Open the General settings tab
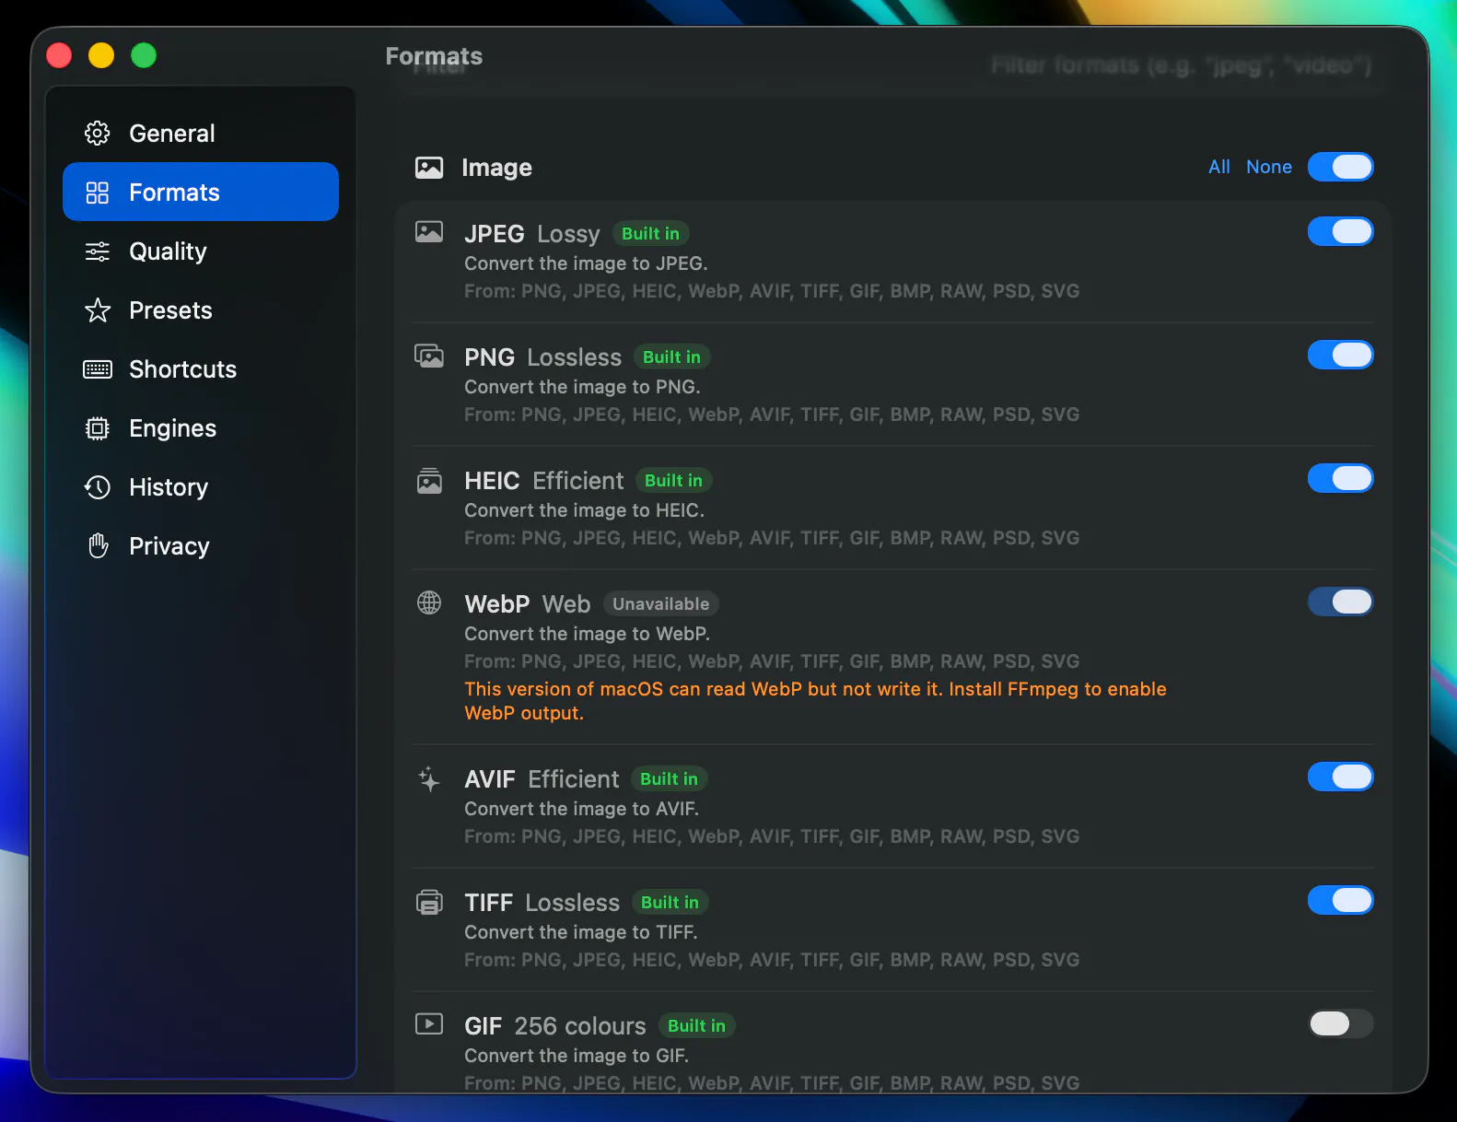Screen dimensions: 1457x1122 [201, 134]
